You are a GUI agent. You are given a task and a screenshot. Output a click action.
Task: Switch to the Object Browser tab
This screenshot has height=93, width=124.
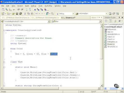[94, 18]
